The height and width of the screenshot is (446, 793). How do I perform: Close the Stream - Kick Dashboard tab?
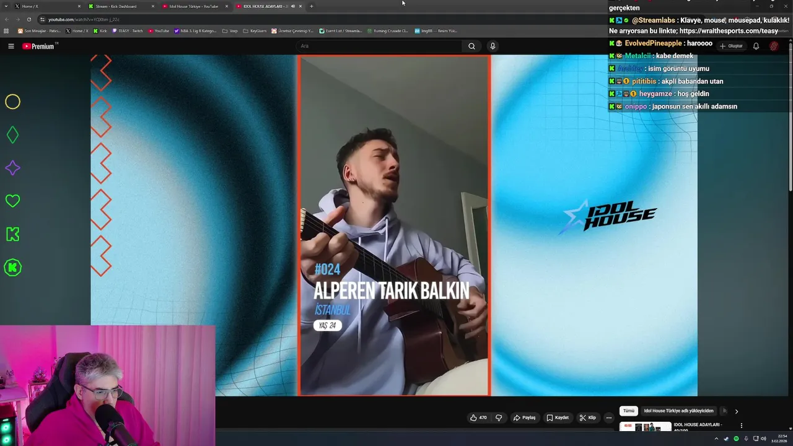coord(153,6)
